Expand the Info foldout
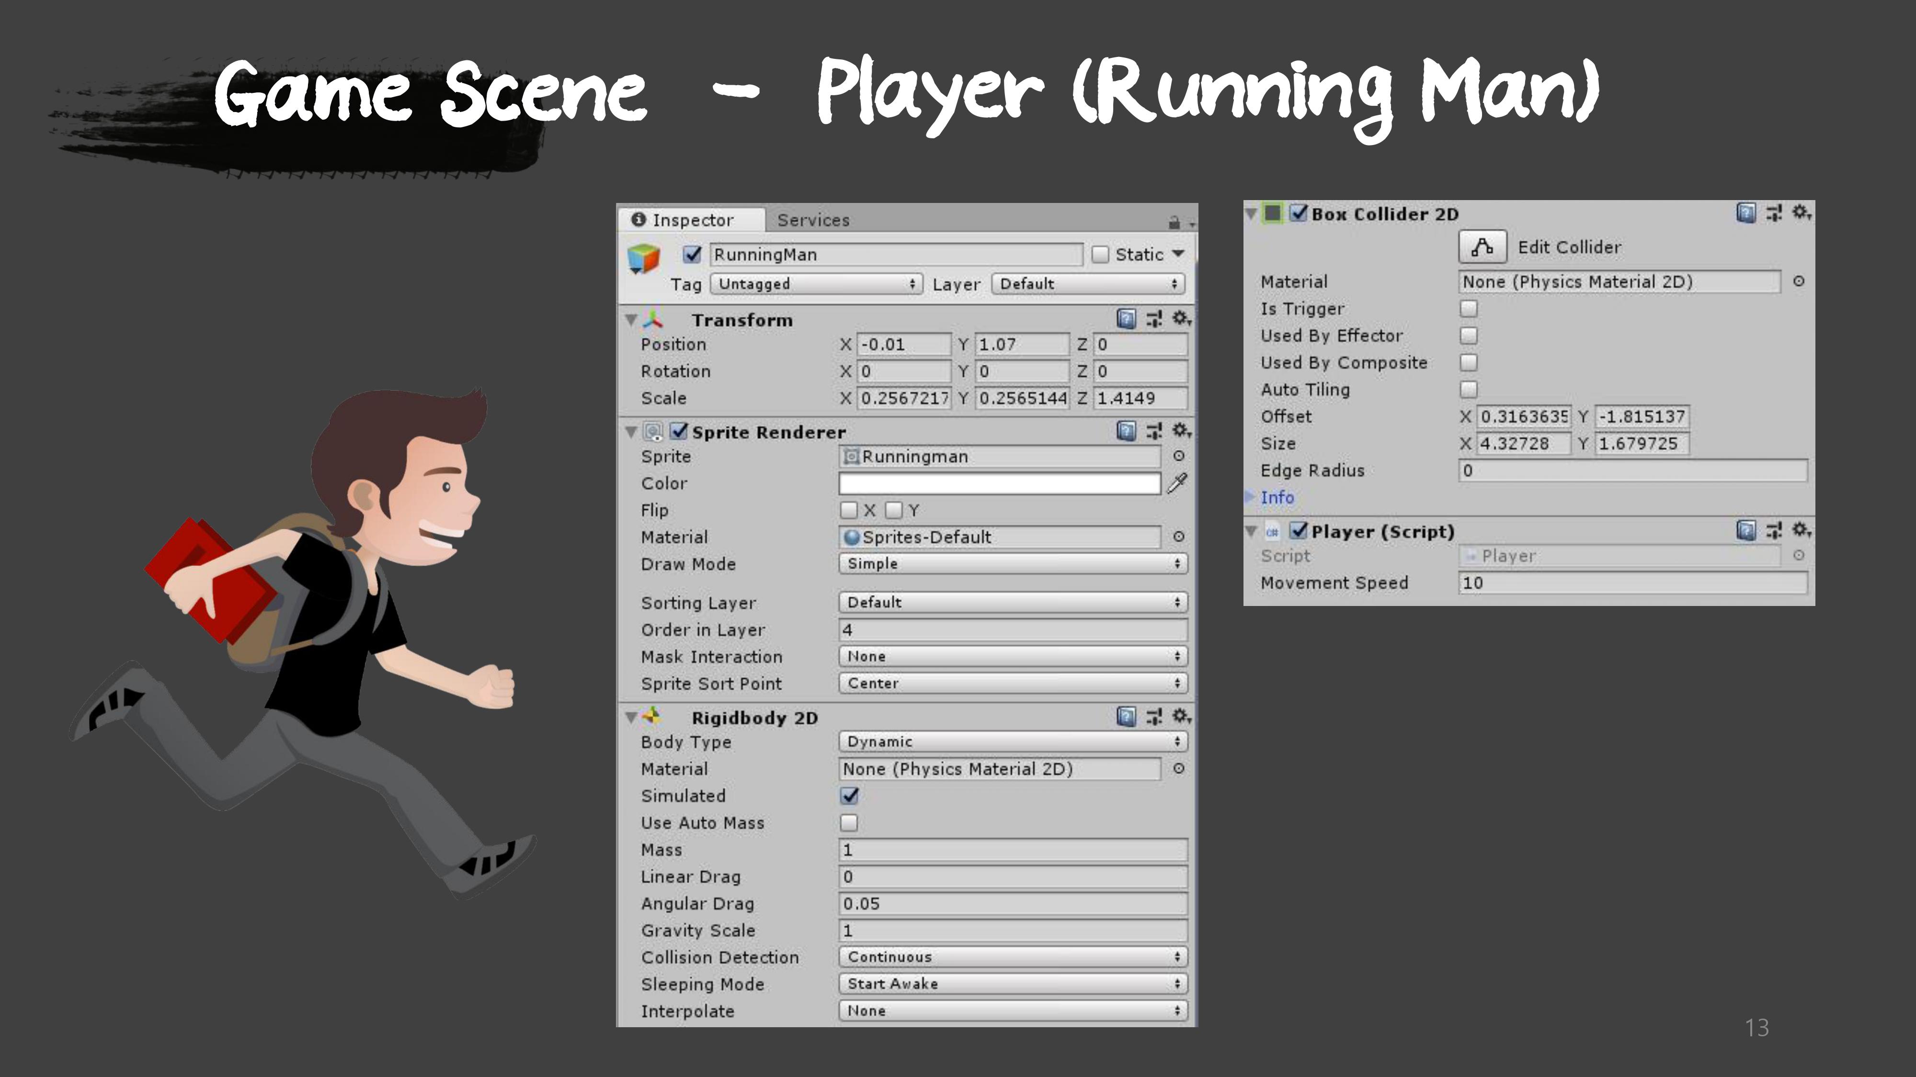The width and height of the screenshot is (1916, 1077). pos(1250,496)
